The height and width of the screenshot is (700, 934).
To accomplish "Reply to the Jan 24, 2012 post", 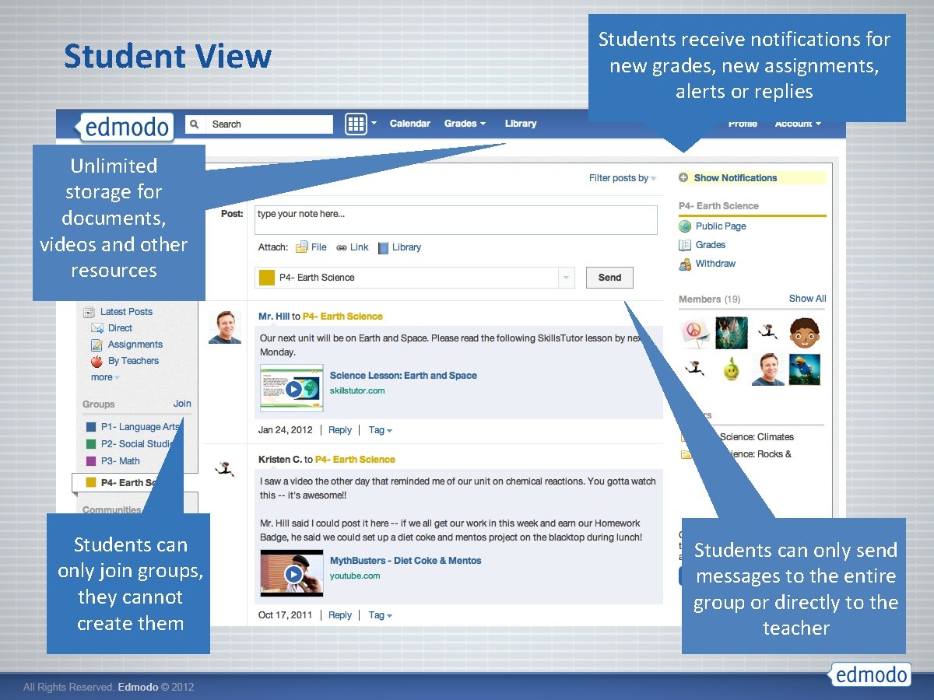I will 340,430.
